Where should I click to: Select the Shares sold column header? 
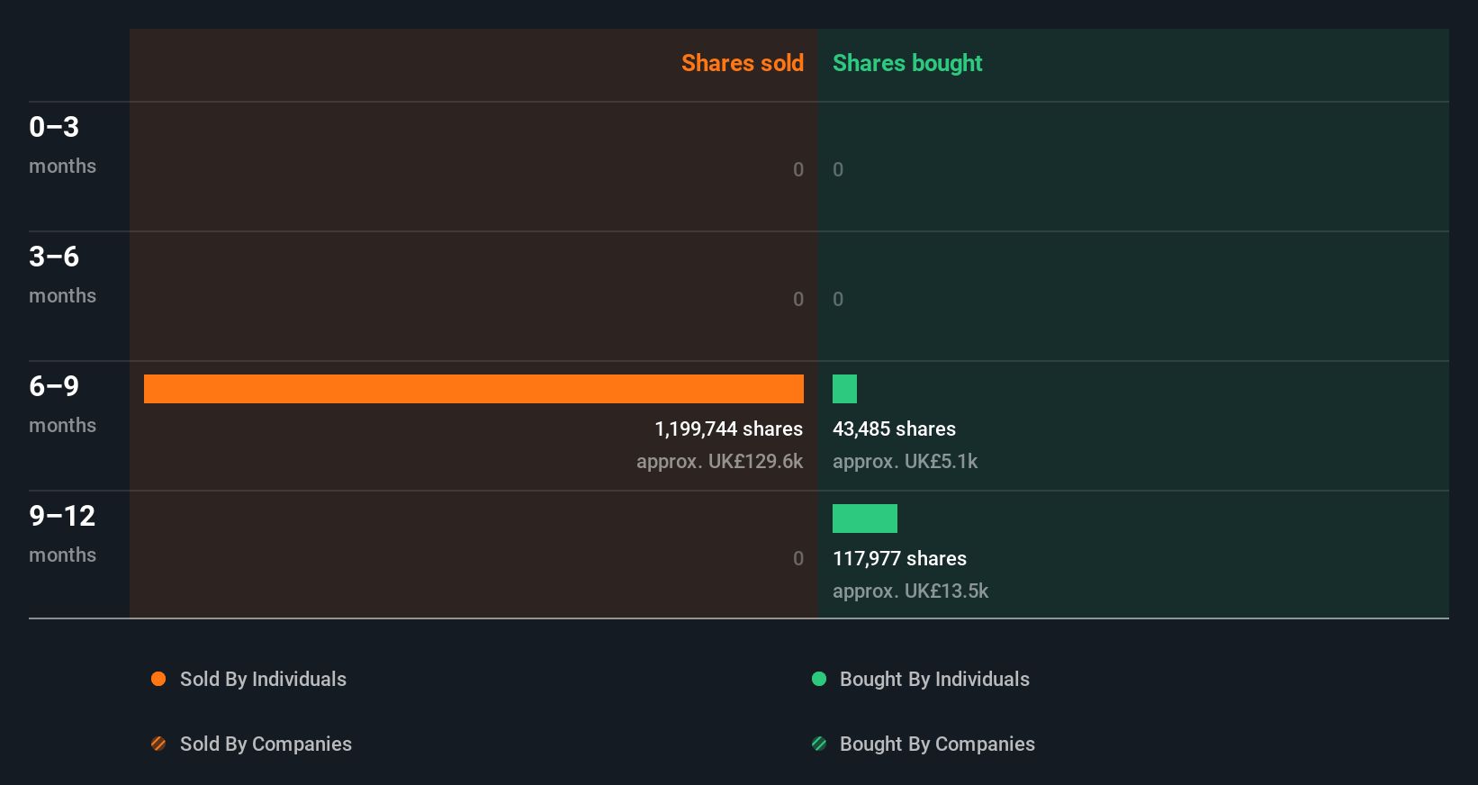point(742,63)
